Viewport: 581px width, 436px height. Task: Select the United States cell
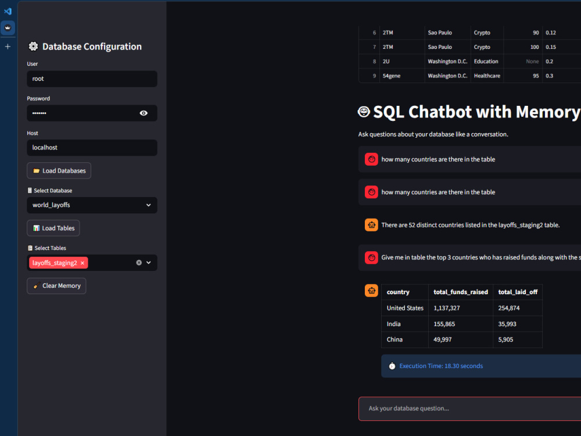coord(405,308)
